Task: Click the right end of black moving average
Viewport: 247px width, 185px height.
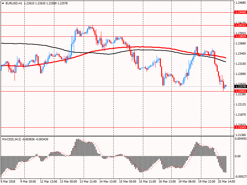Action: (225, 62)
